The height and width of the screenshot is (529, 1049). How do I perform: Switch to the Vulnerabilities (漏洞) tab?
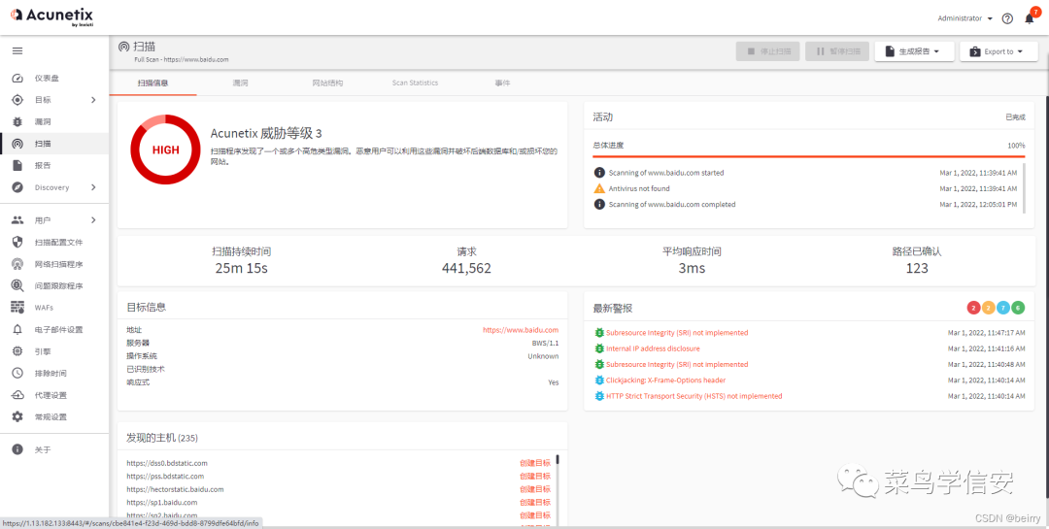[240, 83]
